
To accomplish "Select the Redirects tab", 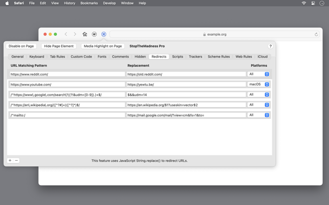I will tap(159, 57).
